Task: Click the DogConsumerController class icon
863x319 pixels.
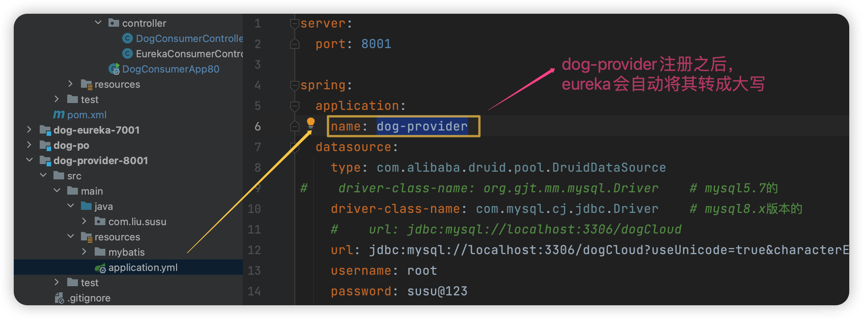Action: point(128,38)
